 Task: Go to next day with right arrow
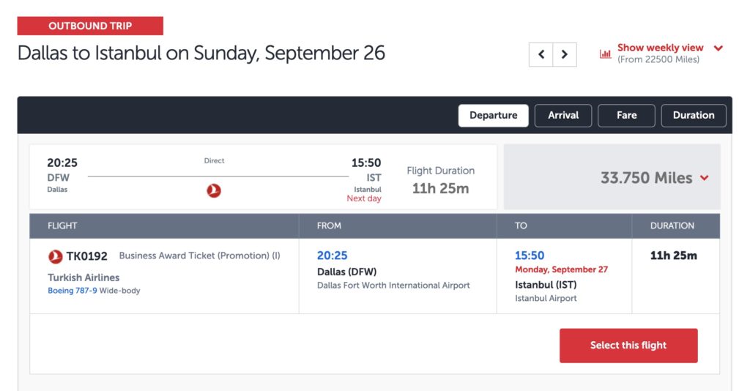[565, 54]
